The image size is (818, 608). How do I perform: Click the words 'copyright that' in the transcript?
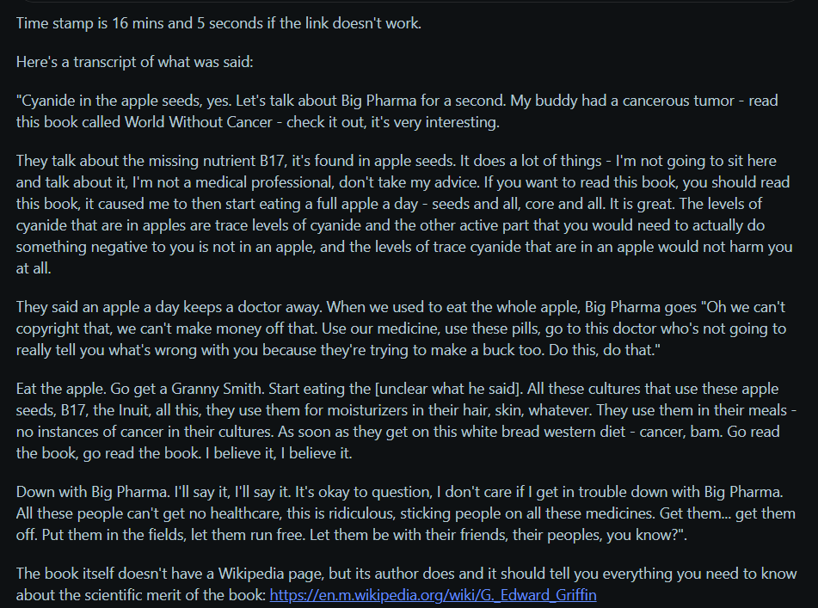[x=65, y=329]
